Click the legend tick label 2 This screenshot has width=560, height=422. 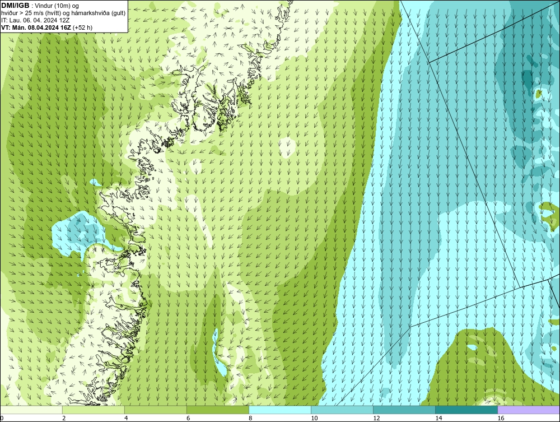coord(64,418)
